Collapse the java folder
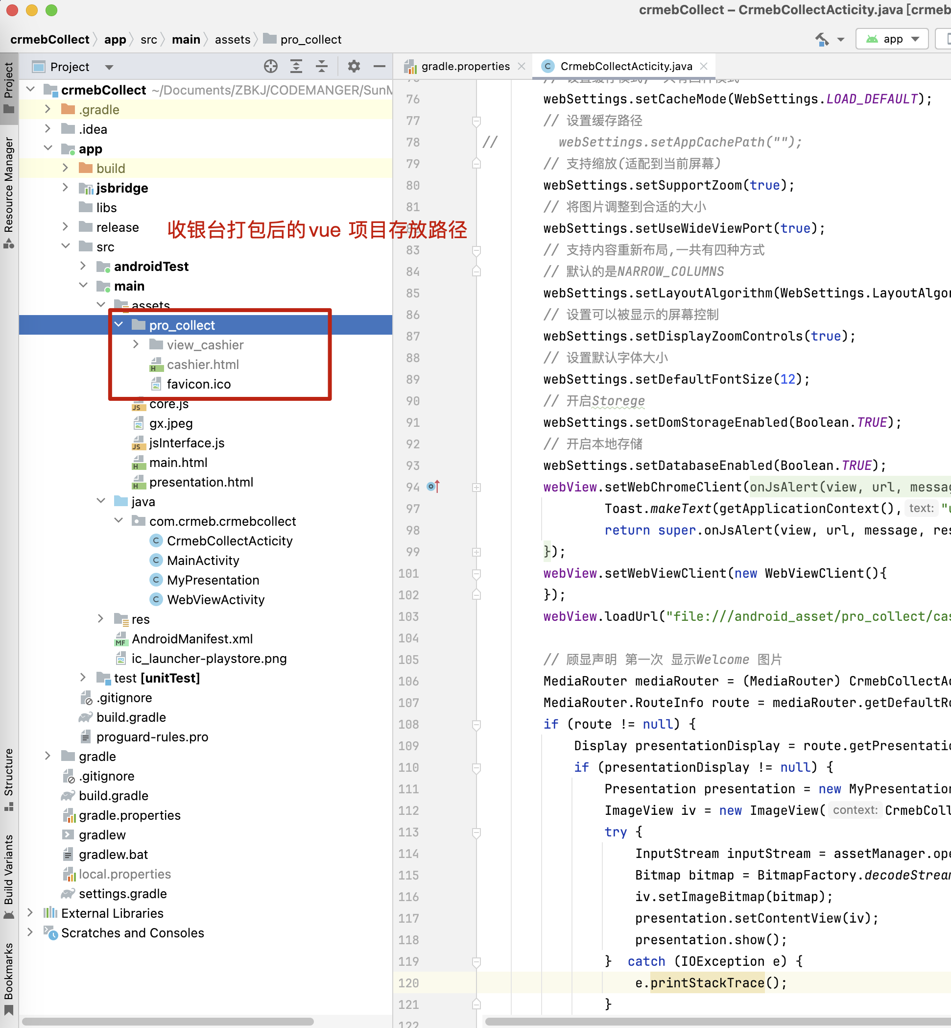 click(x=101, y=501)
